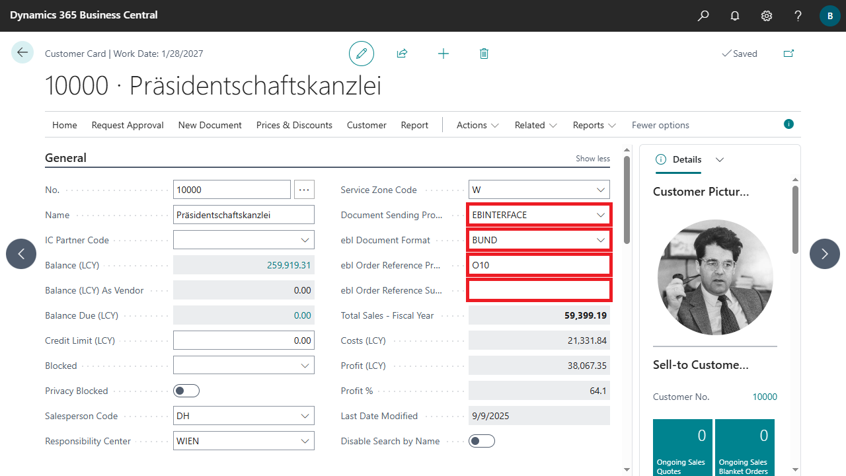
Task: Open the Salesperson Code dropdown
Action: click(x=305, y=416)
